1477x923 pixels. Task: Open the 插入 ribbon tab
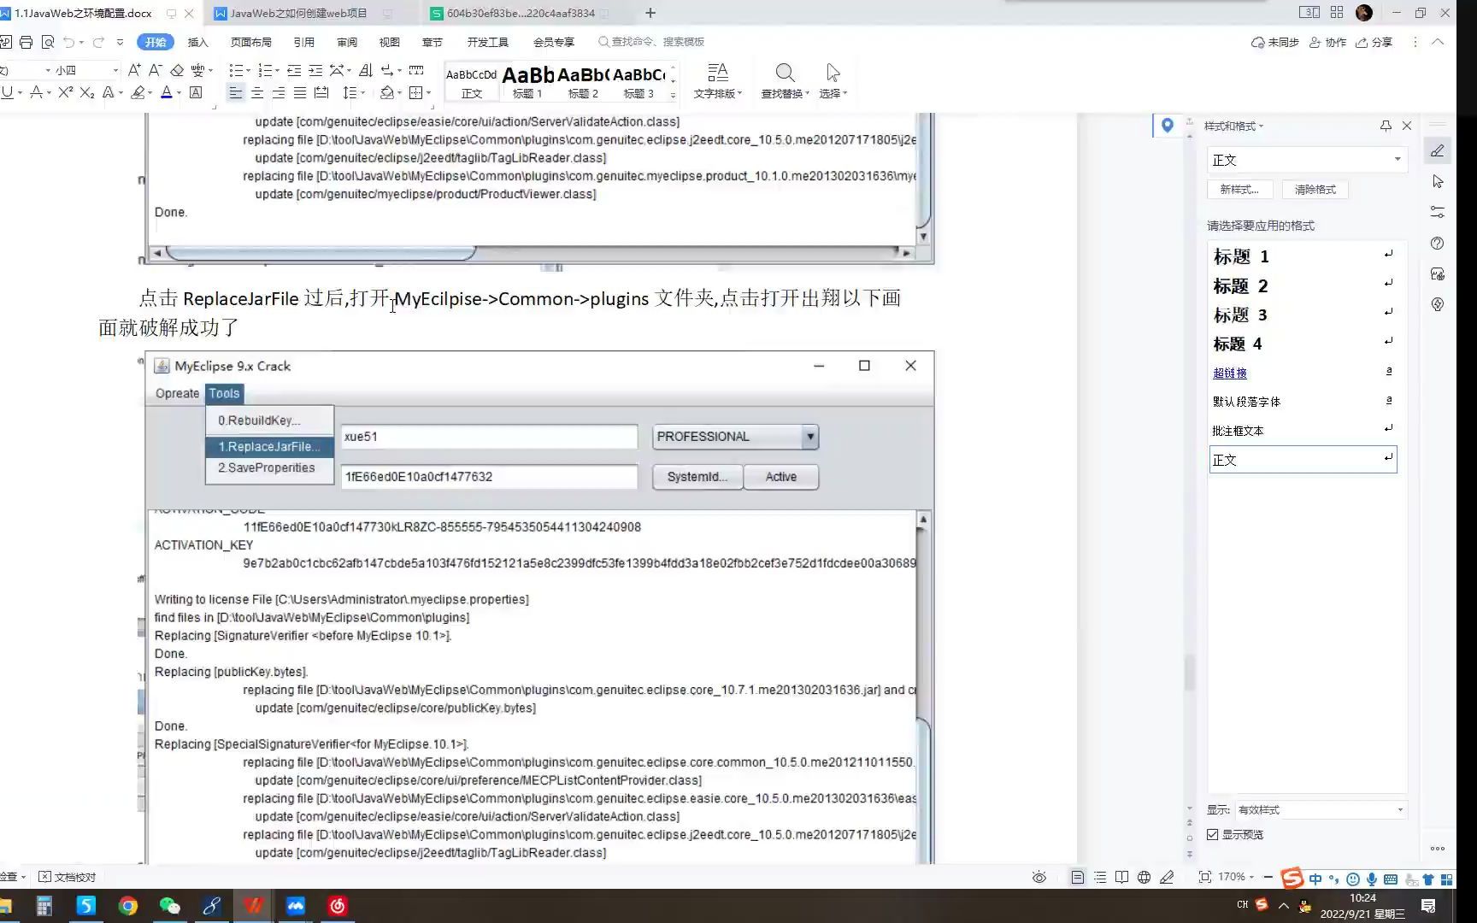point(197,42)
